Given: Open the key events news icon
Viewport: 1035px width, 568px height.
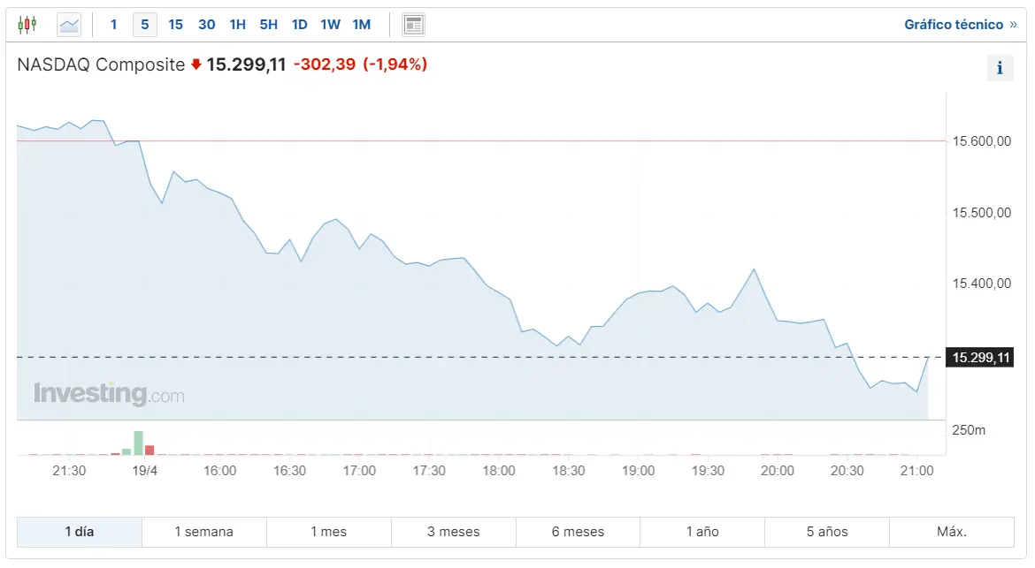Looking at the screenshot, I should (413, 24).
